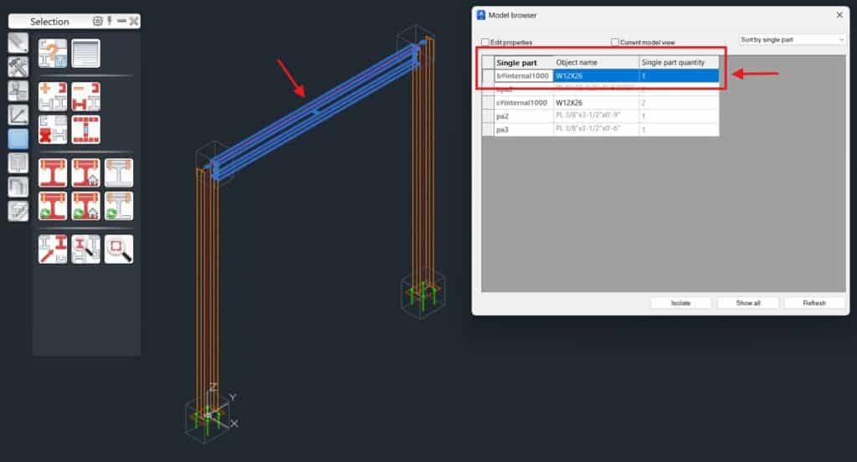Select the hammer tools tab in sidebar
The image size is (857, 462).
(18, 67)
